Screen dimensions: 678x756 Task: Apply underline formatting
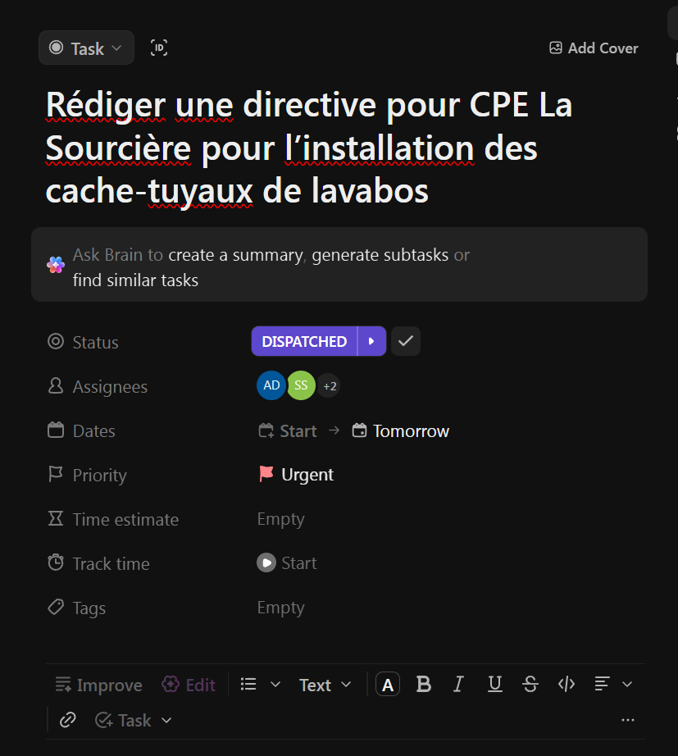pos(494,684)
